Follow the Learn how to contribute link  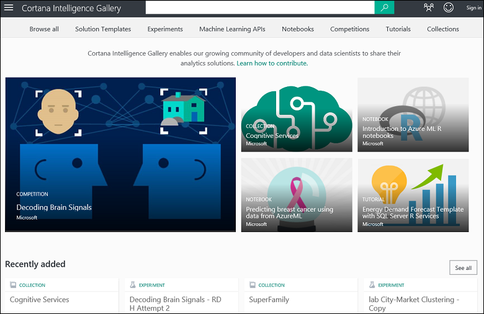point(272,63)
